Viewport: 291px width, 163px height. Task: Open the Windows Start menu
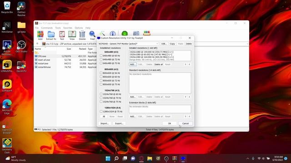(x=108, y=158)
